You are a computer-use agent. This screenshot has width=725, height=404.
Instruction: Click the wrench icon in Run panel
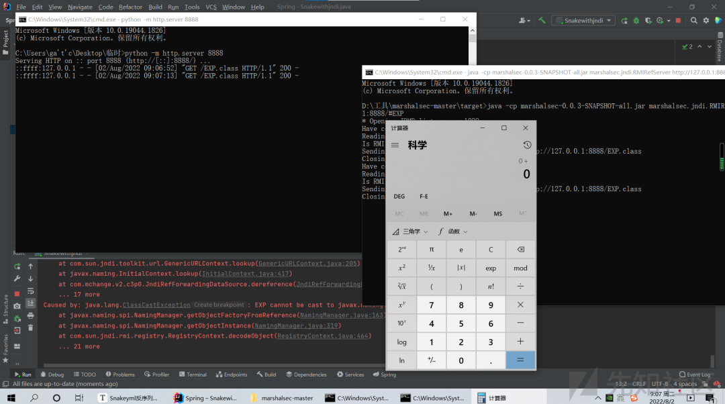pos(17,279)
